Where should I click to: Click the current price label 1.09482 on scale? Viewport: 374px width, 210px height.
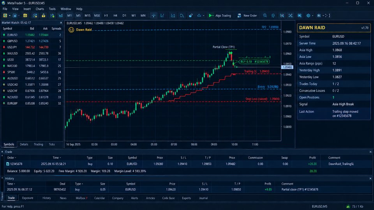[x=288, y=67]
